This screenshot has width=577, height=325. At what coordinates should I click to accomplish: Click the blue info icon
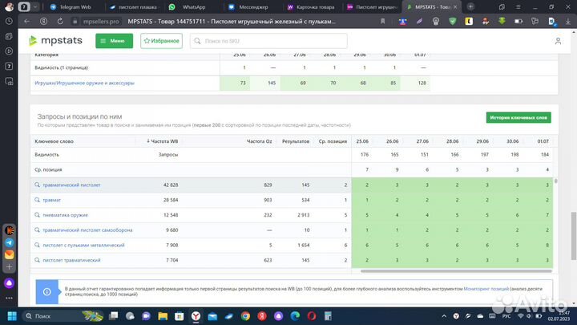pyautogui.click(x=47, y=292)
